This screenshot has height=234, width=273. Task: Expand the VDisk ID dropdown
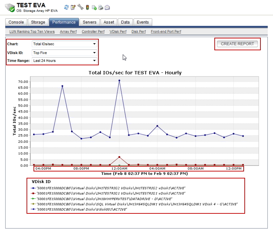pos(65,53)
